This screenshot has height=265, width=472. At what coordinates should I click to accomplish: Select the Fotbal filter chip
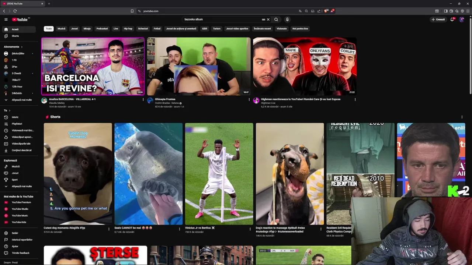pos(157,29)
